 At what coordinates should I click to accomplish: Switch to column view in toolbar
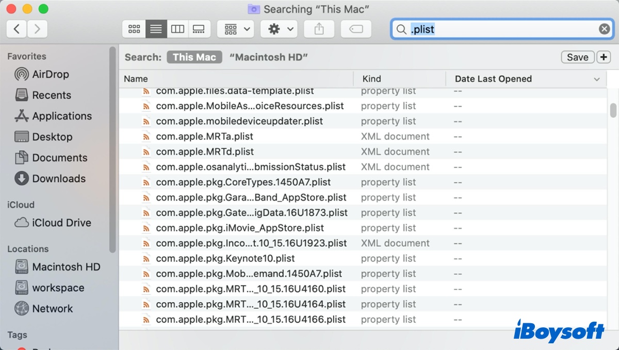(x=177, y=29)
